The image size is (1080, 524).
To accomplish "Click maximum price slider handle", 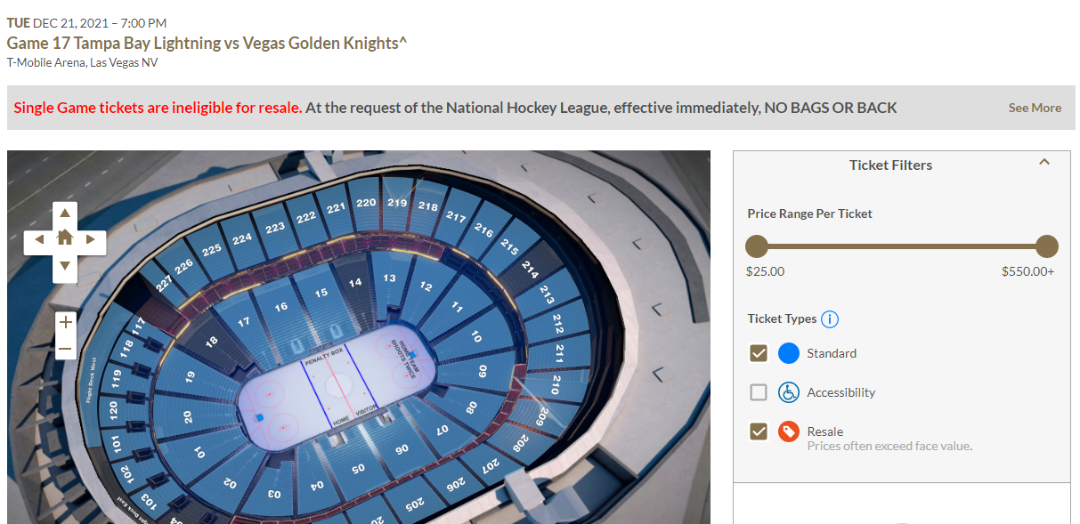I will pos(1047,246).
